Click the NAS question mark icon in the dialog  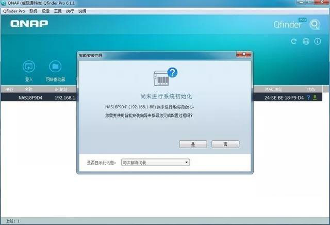coord(166,77)
